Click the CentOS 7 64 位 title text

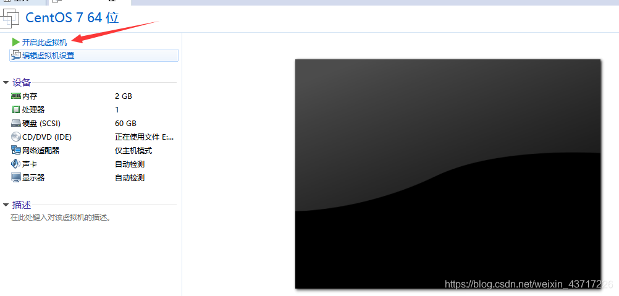click(x=72, y=18)
